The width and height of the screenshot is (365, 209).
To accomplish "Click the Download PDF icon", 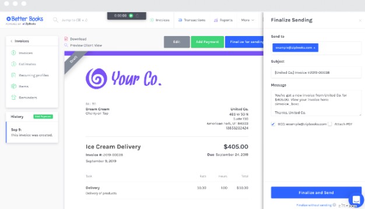I will click(66, 39).
